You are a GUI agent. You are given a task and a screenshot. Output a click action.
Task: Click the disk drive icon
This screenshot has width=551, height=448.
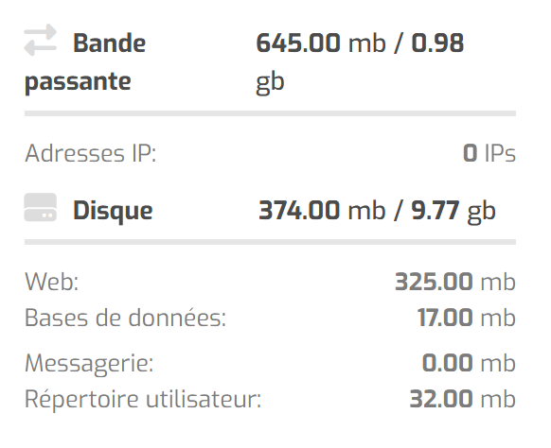click(41, 207)
